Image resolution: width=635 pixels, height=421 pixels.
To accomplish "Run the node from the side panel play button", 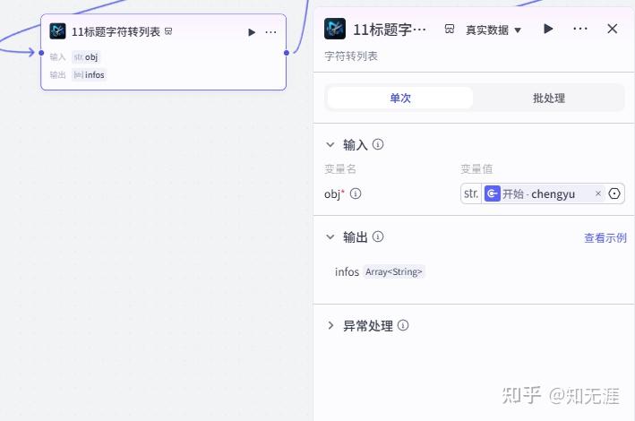I will pos(548,29).
